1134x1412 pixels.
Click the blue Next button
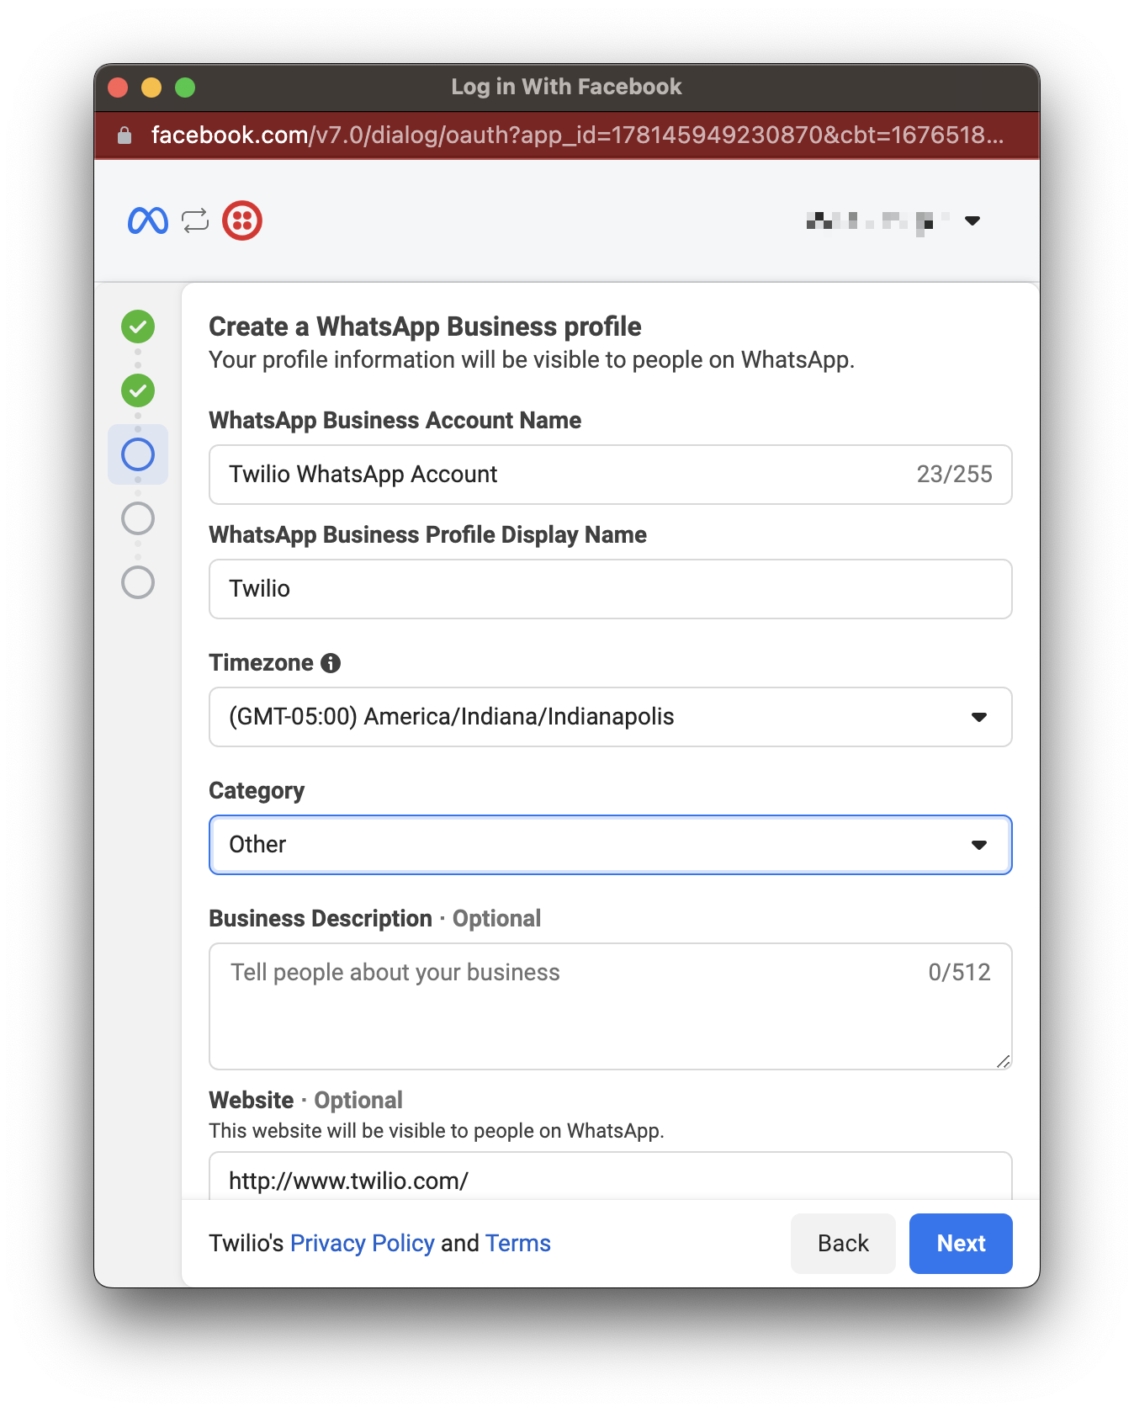click(x=961, y=1244)
